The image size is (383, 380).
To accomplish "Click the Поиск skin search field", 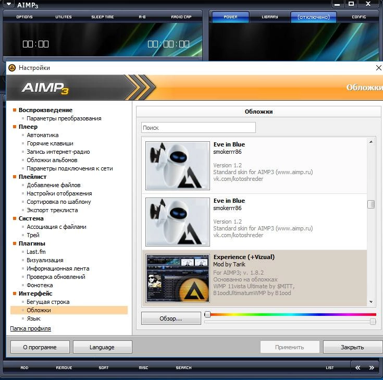I will point(199,128).
